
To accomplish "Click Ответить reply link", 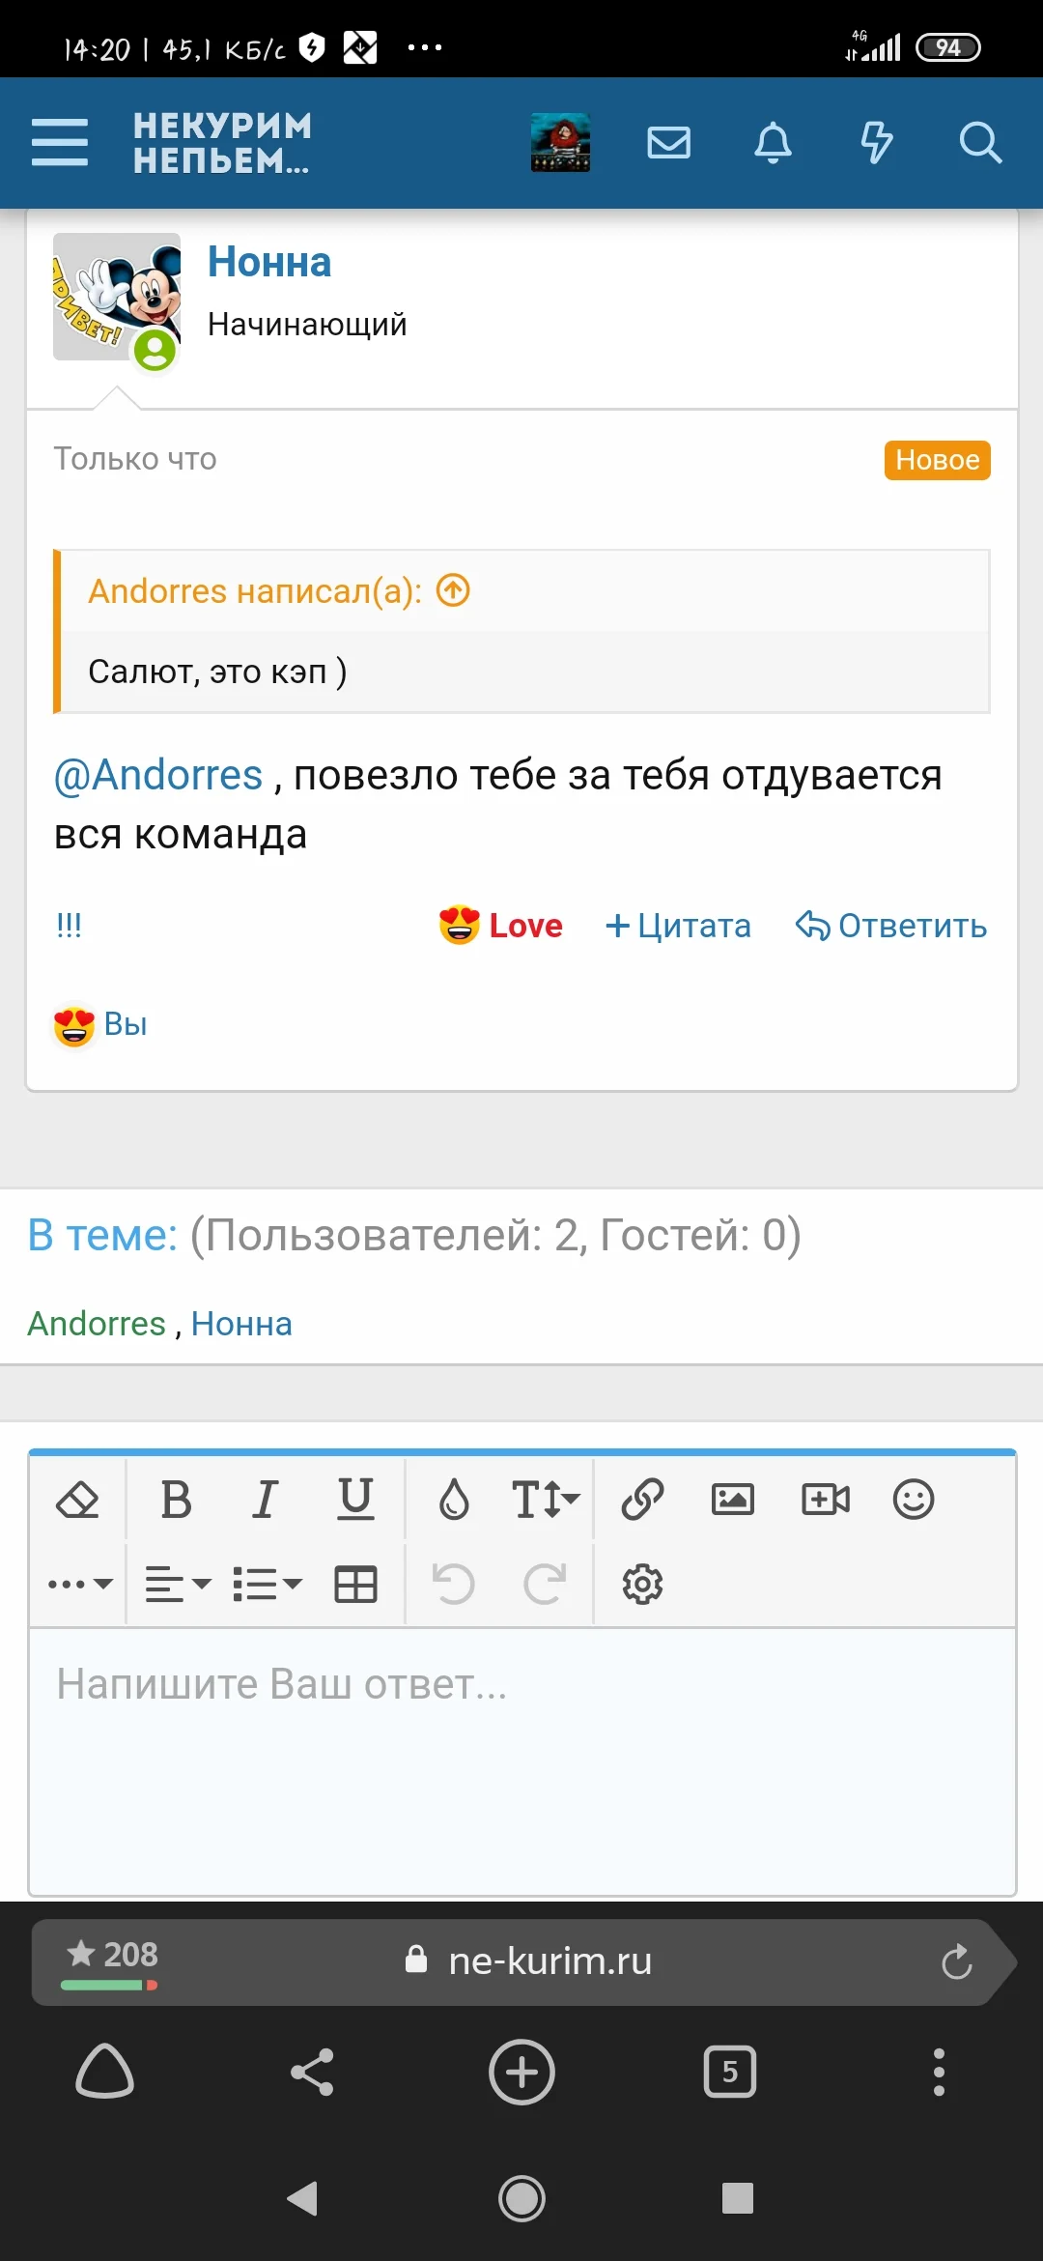I will pos(891,926).
